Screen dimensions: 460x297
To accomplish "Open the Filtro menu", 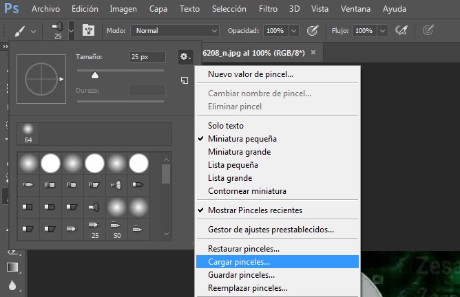I will pyautogui.click(x=269, y=10).
